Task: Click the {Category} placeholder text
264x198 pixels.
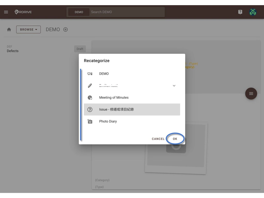Action: click(102, 180)
